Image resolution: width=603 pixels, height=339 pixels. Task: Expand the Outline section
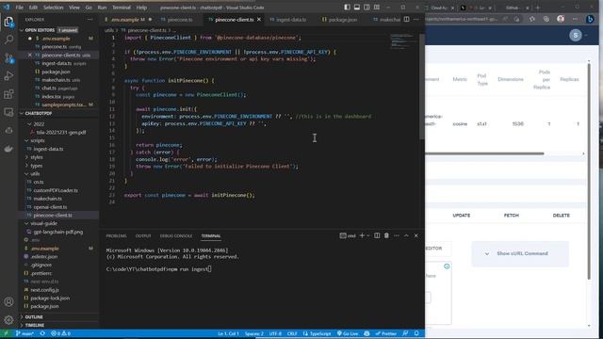(34, 317)
